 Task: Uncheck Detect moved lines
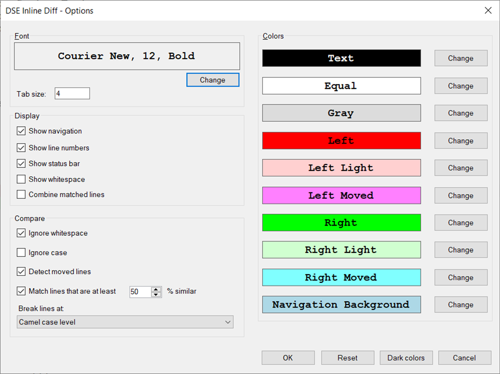point(21,271)
